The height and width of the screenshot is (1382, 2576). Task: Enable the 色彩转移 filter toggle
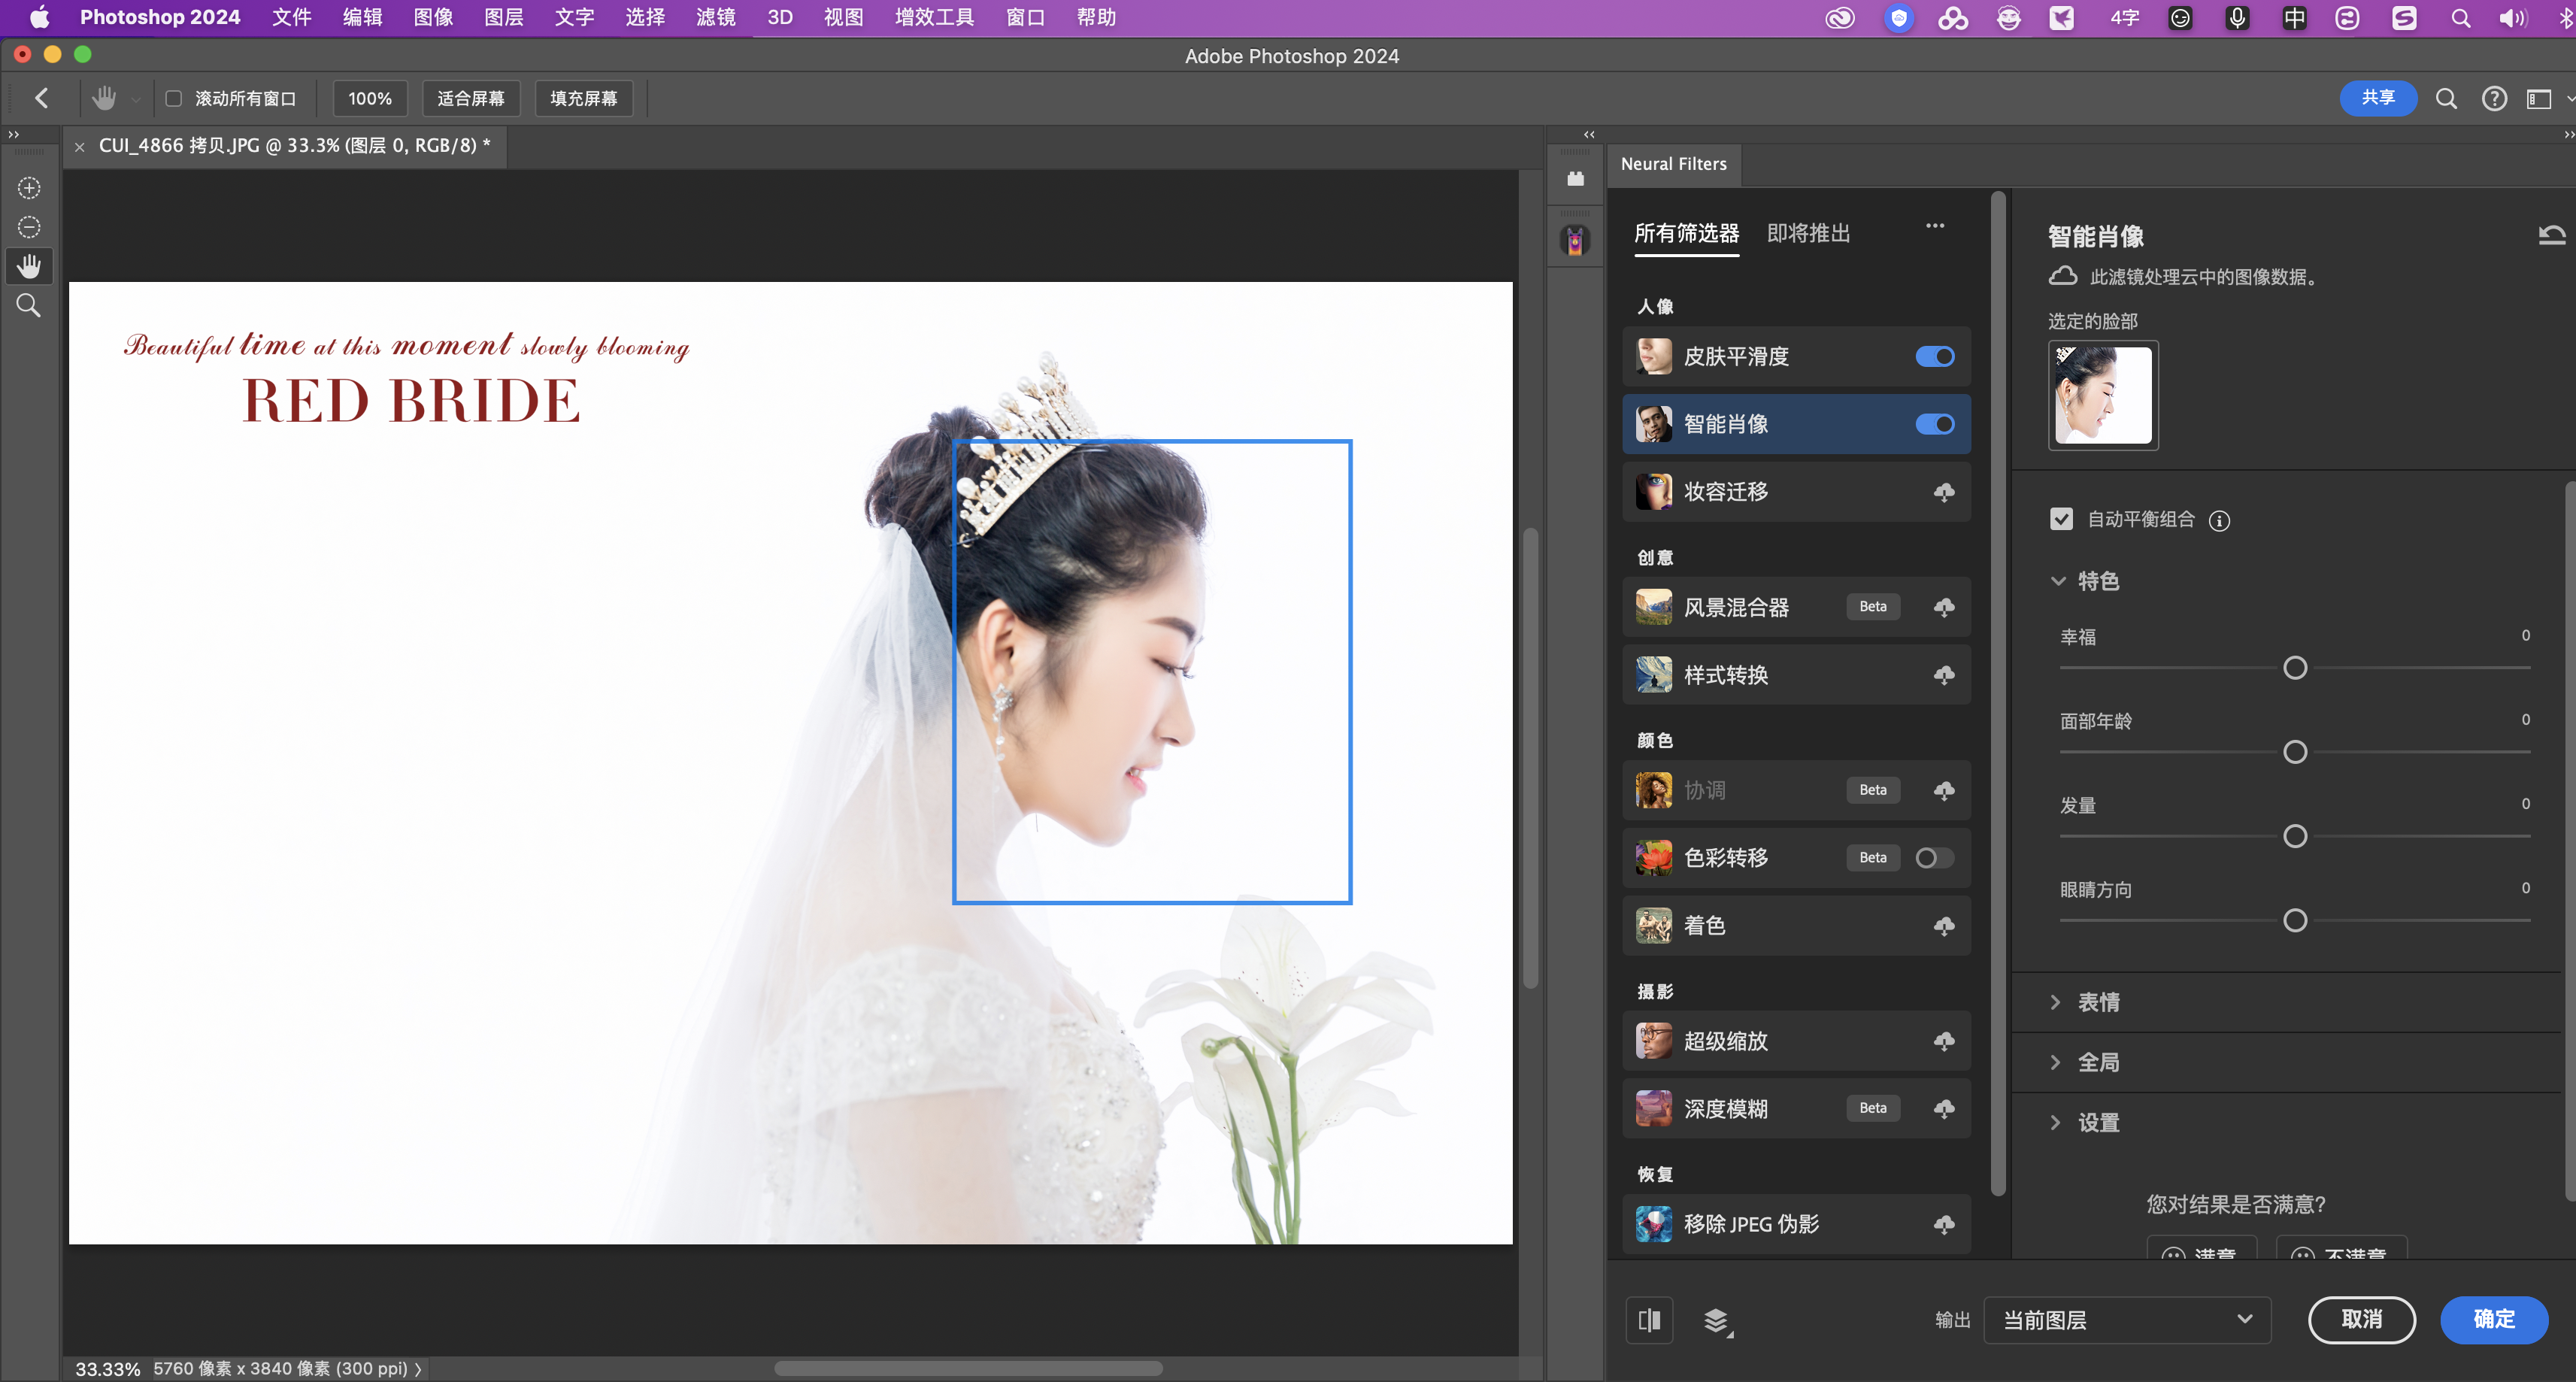(x=1934, y=858)
